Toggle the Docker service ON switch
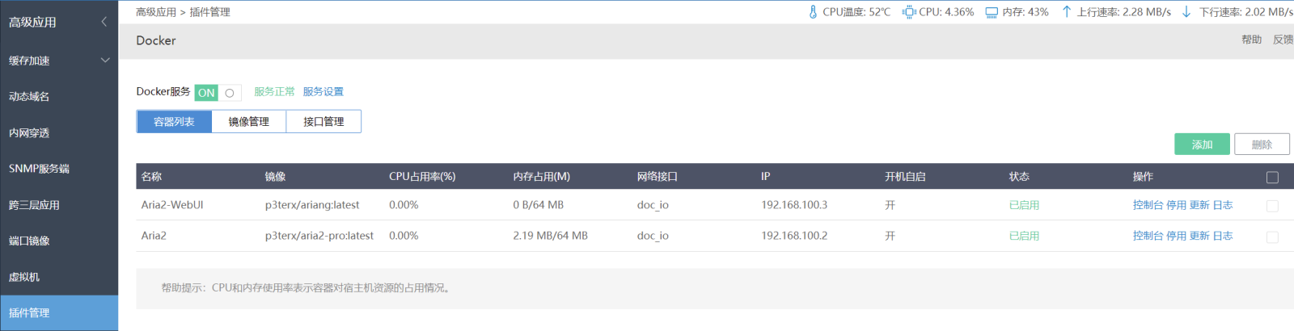1294x331 pixels. (x=218, y=93)
